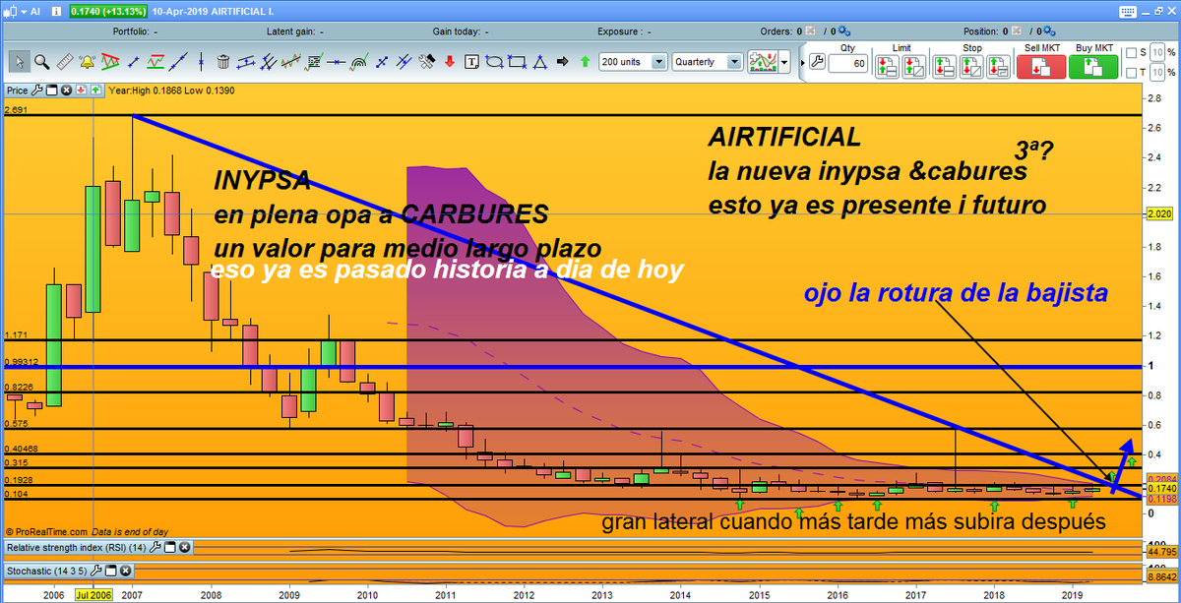Screen dimensions: 1181x603
Task: Select the text annotation tool
Action: coord(471,62)
